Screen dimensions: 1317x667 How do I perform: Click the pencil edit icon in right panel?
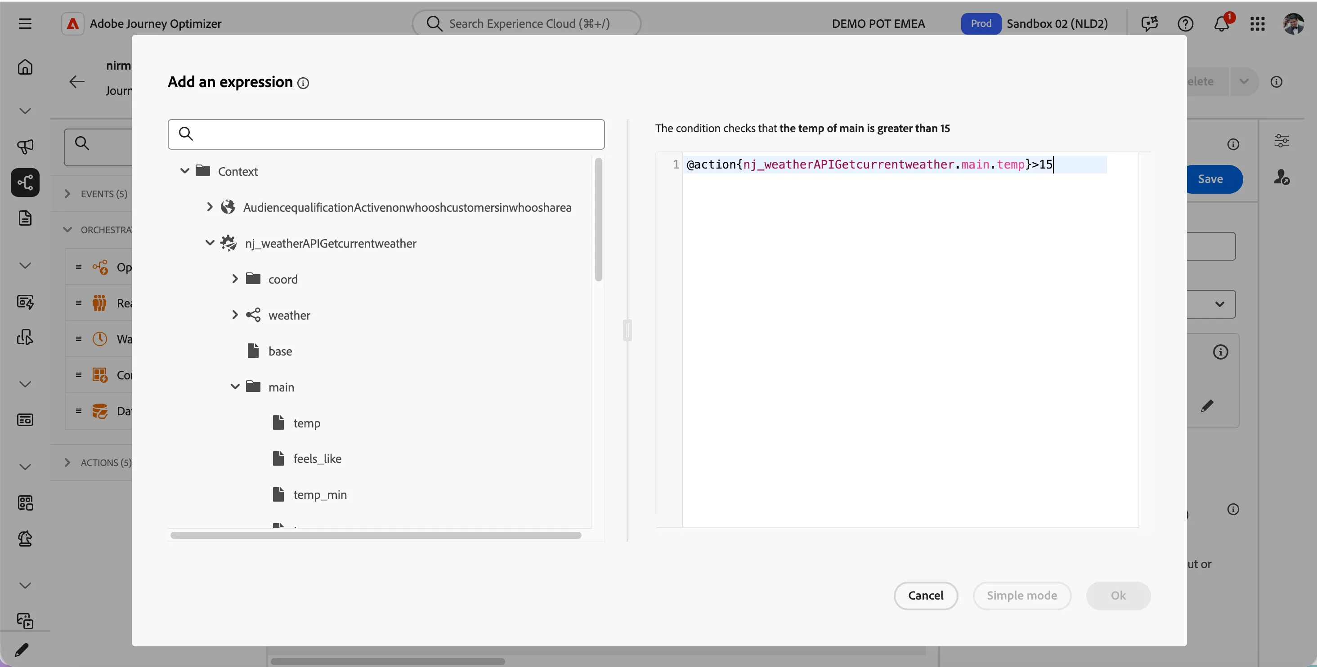pos(1207,406)
